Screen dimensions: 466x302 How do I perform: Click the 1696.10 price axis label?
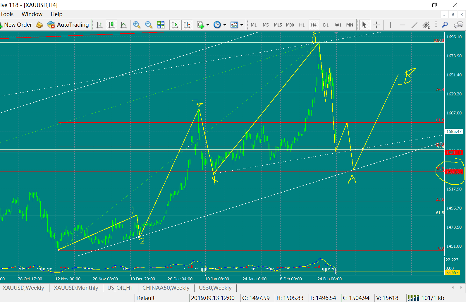(454, 37)
